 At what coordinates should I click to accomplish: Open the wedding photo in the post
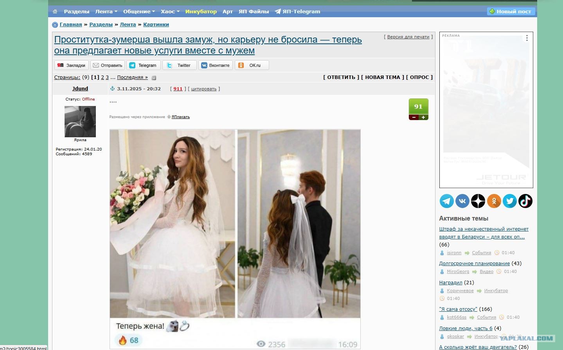click(x=235, y=239)
